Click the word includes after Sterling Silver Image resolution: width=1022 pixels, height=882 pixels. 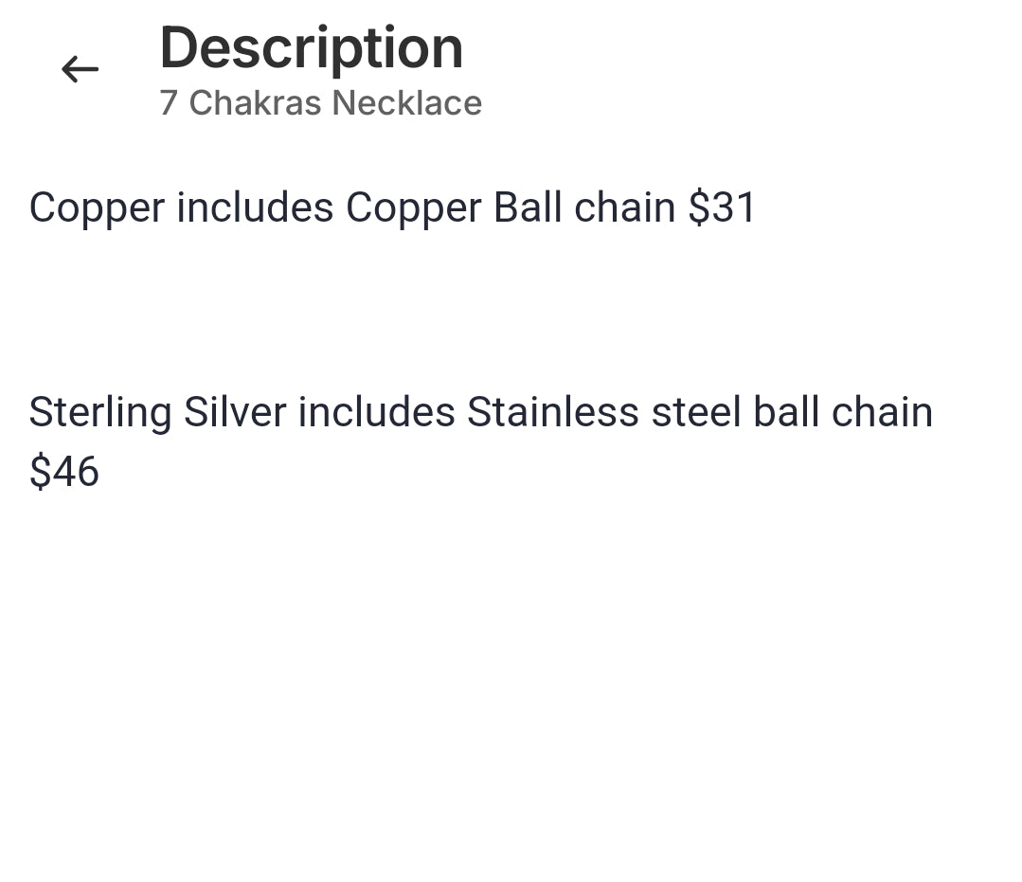376,412
